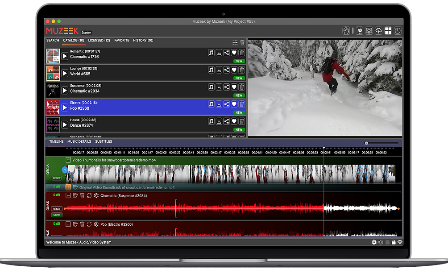Share the World #665 track

[x=226, y=70]
